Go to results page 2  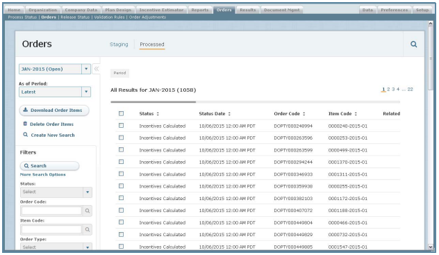(388, 90)
